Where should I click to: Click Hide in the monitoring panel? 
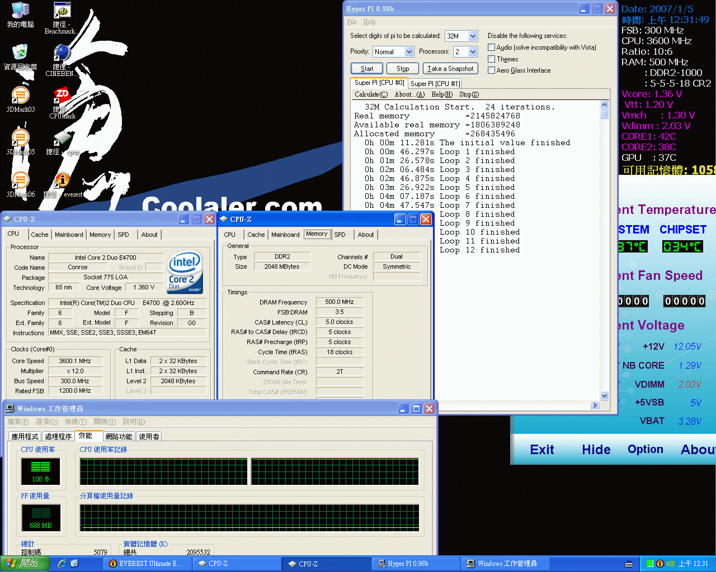(x=596, y=450)
